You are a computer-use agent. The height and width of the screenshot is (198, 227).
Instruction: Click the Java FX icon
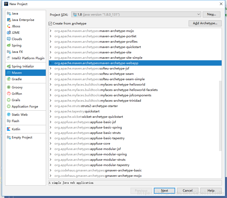tap(9, 52)
